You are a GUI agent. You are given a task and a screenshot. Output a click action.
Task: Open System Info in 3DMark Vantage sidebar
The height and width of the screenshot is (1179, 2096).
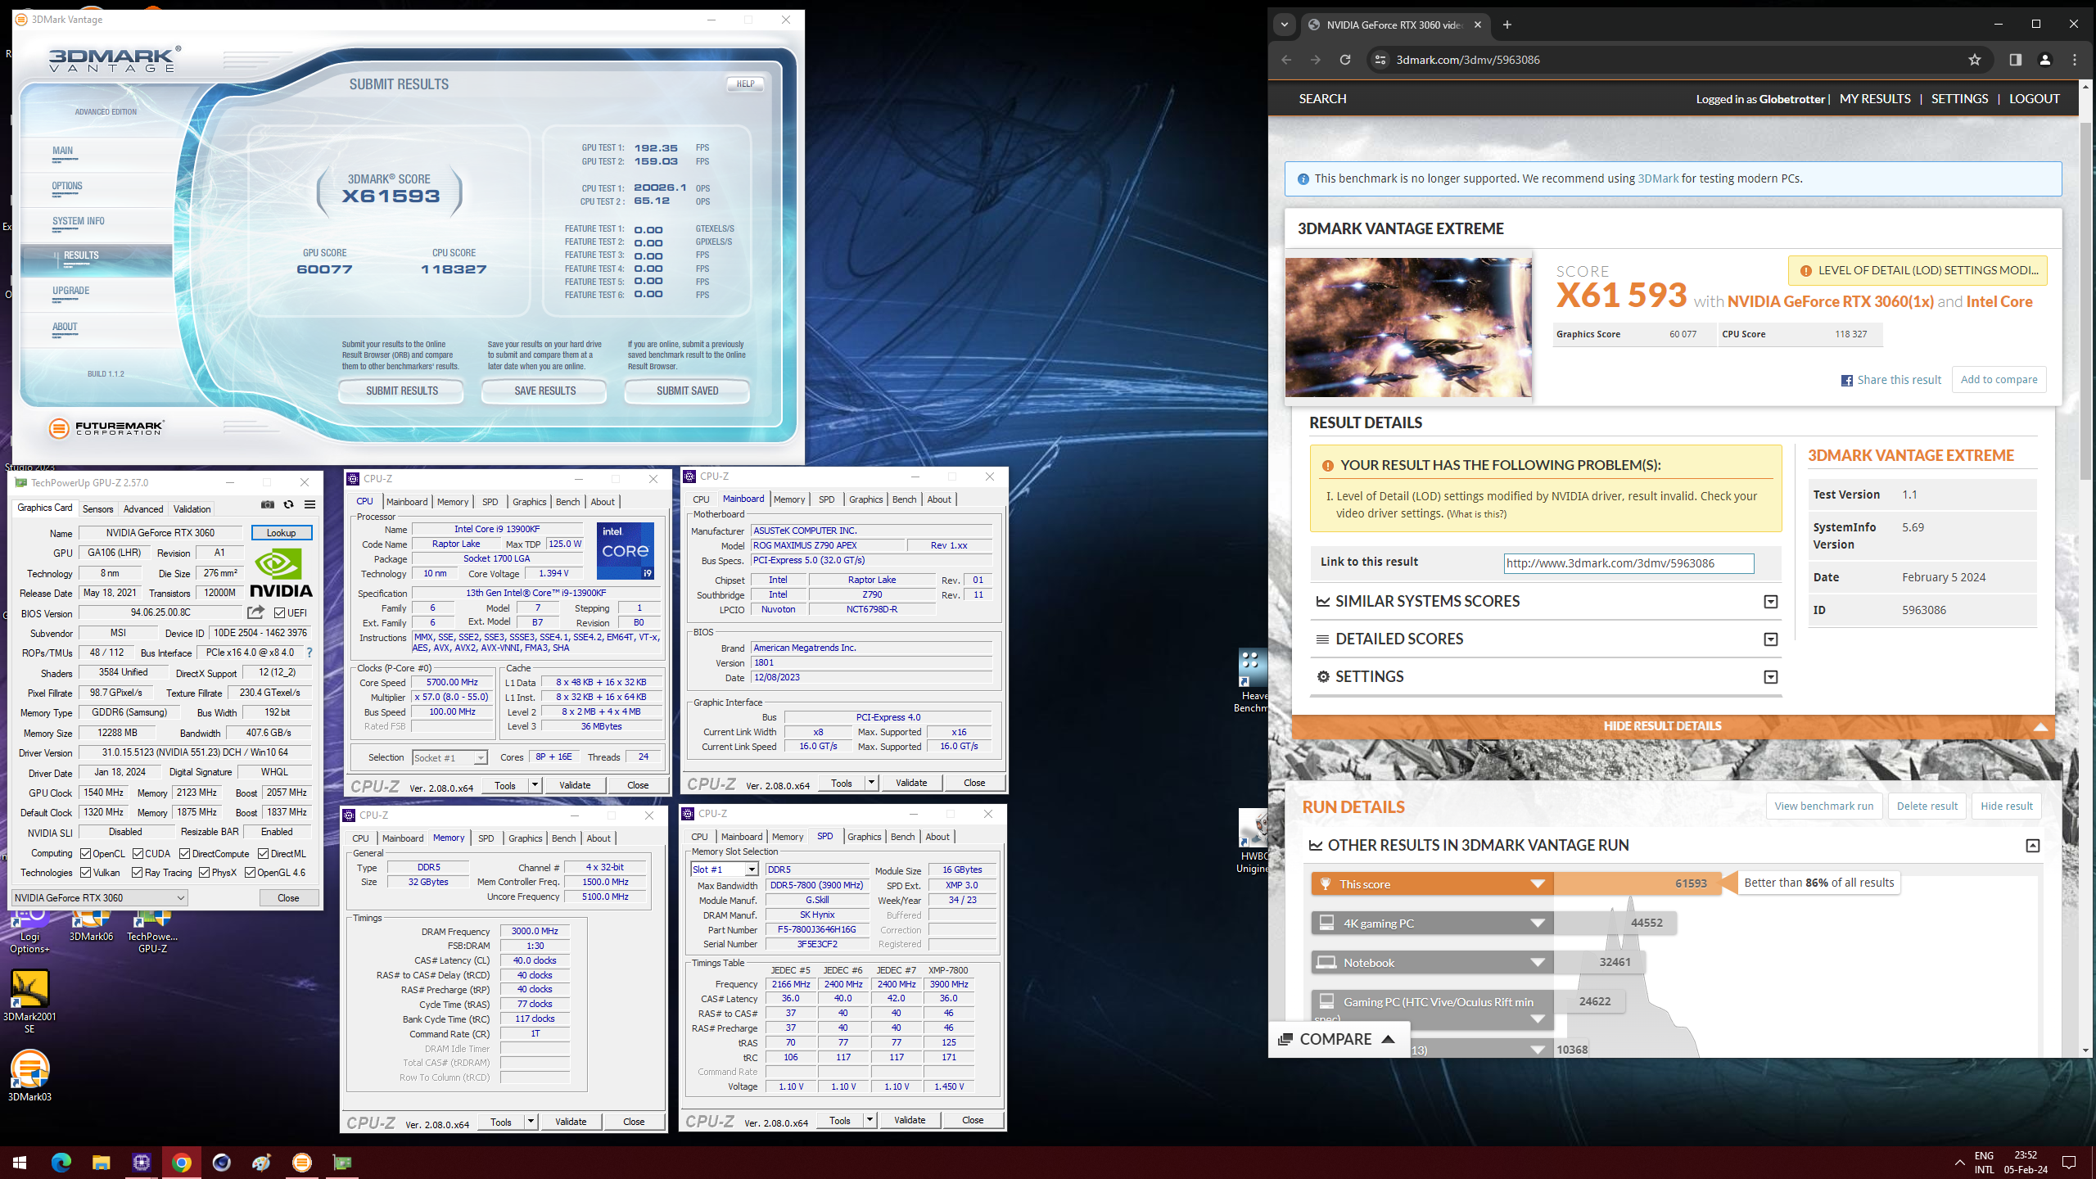[x=79, y=221]
